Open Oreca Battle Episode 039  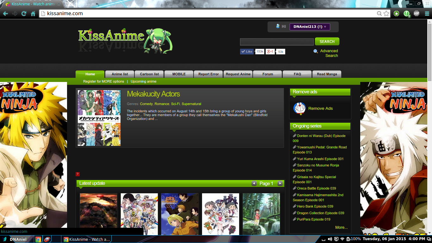317,188
